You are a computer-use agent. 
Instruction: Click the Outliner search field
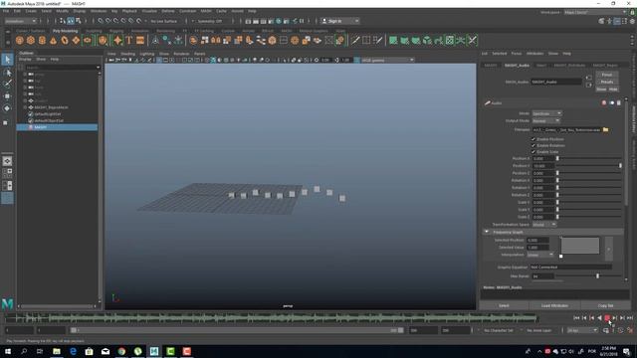pos(62,68)
